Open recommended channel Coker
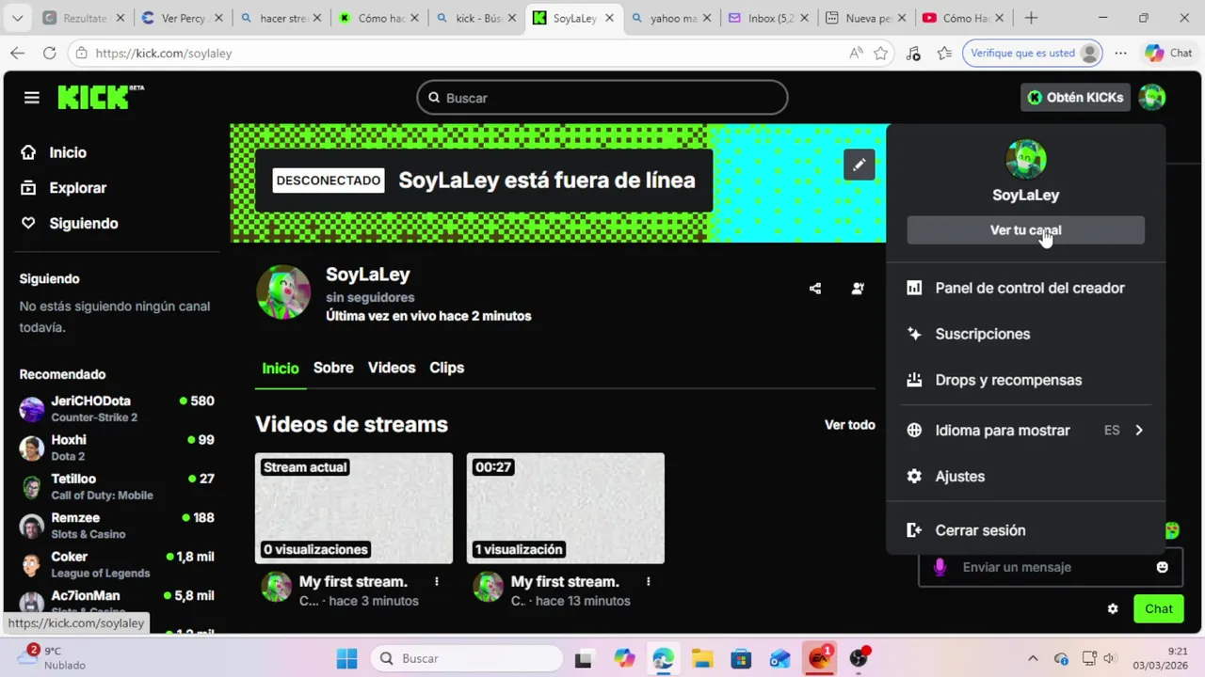1205x677 pixels. 117,564
